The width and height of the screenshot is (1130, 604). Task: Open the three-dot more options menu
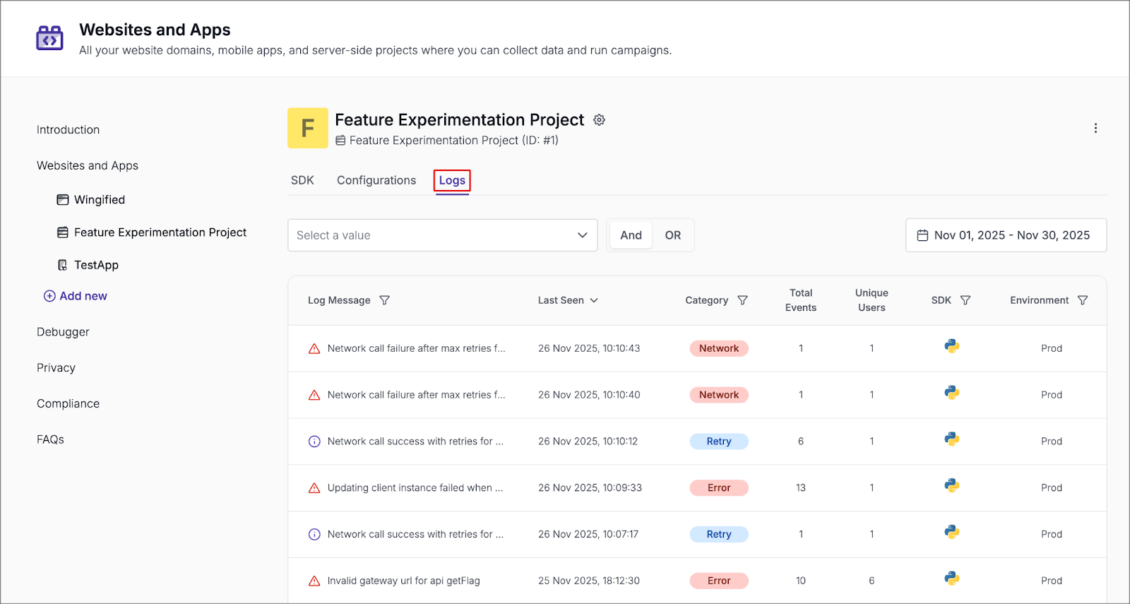tap(1095, 128)
